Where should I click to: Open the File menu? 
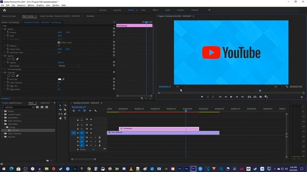coord(2,5)
